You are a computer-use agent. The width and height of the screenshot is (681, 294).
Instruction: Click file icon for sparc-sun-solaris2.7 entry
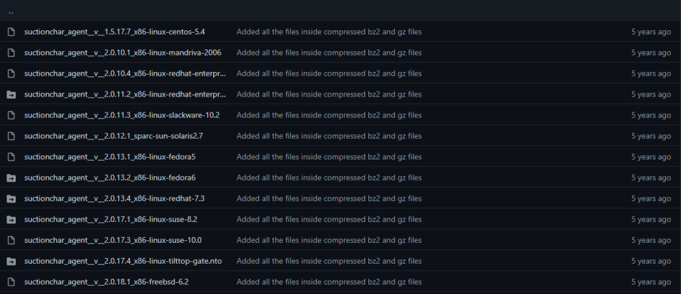11,136
